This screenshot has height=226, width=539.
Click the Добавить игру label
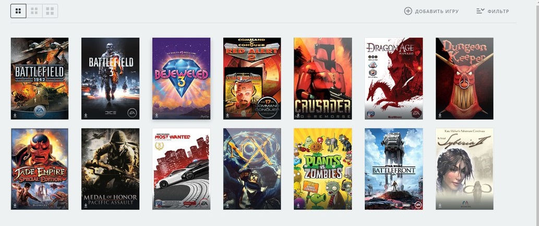[x=437, y=11]
